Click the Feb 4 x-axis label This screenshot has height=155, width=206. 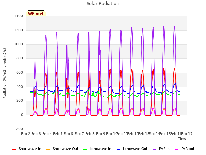pos(47,134)
